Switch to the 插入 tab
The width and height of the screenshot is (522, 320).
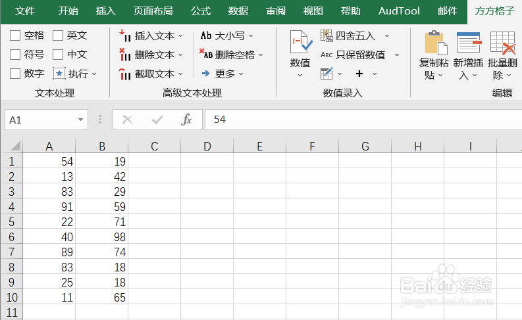pos(106,11)
